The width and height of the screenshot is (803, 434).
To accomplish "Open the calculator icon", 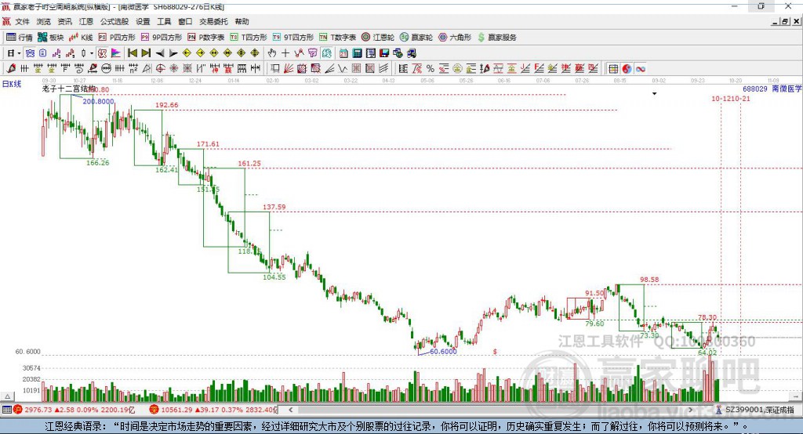I will click(357, 53).
